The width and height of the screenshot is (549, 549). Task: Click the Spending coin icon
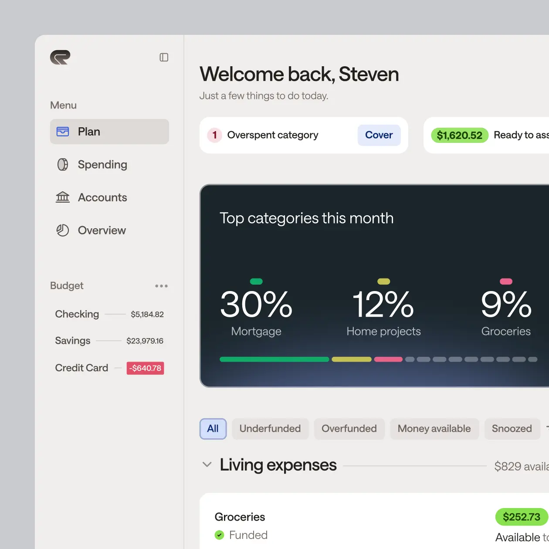(x=63, y=164)
